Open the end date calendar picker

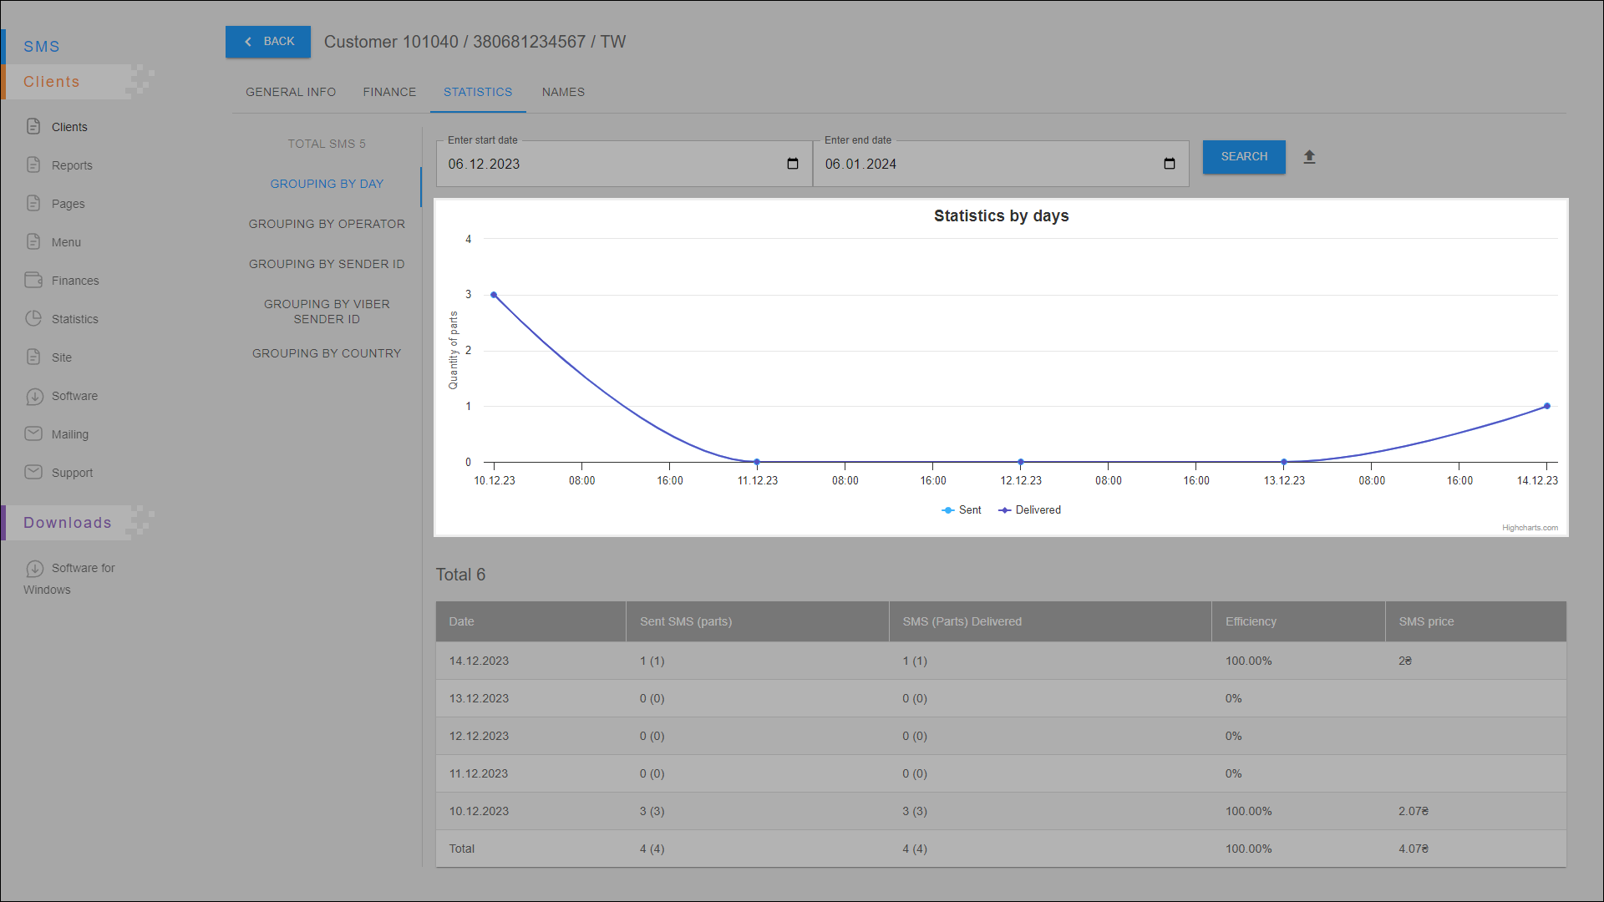click(1169, 164)
